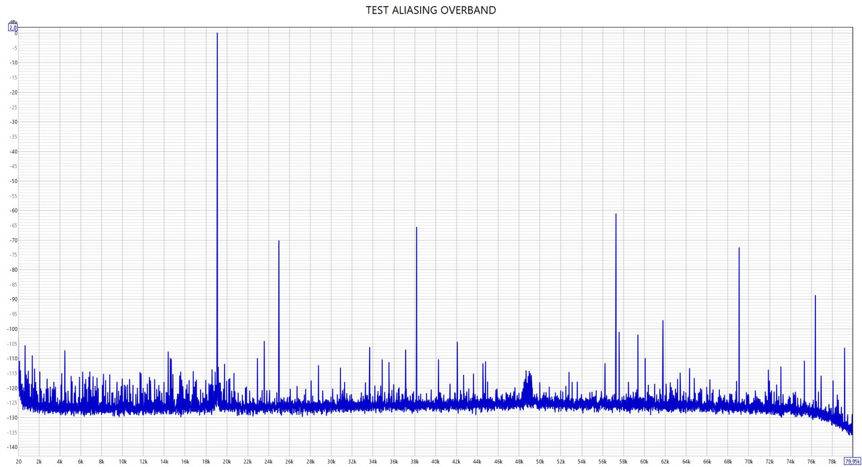Click the 20k label on the frequency axis
This screenshot has width=862, height=467.
(227, 462)
